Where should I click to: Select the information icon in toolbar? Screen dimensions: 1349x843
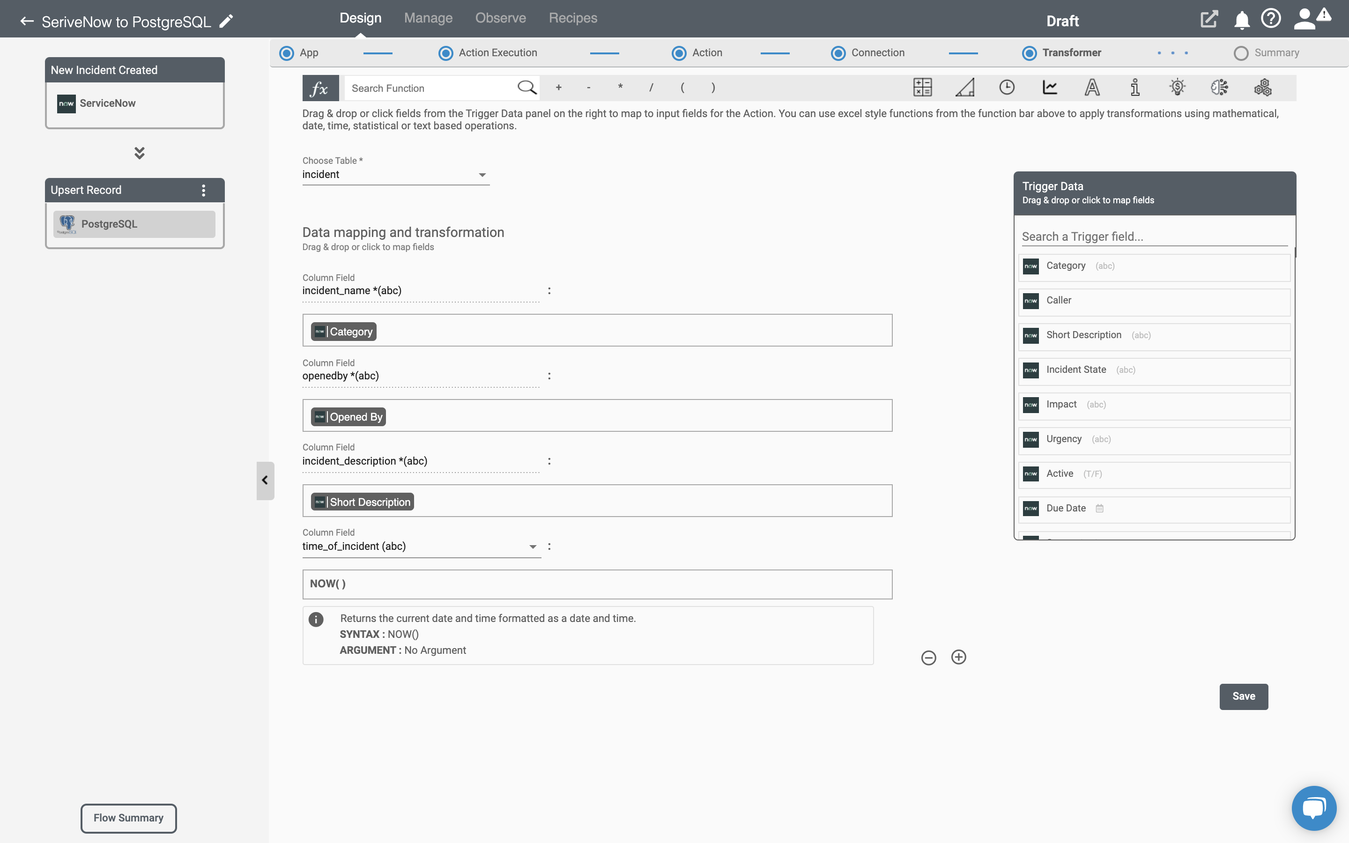pos(1134,88)
